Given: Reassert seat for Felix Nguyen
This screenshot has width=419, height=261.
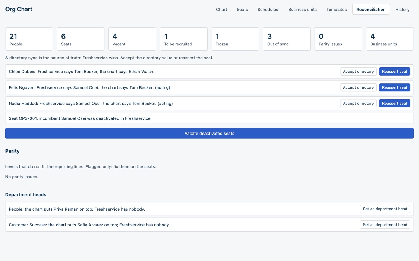Looking at the screenshot, I should [394, 87].
